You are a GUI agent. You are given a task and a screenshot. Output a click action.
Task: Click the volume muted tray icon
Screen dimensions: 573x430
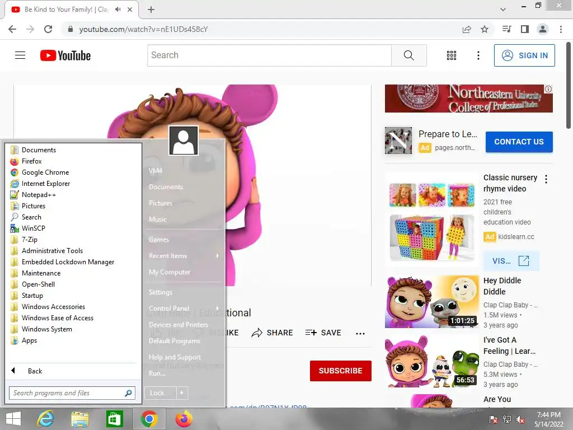(520, 419)
